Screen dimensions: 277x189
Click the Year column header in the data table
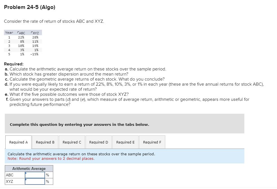tap(9, 33)
